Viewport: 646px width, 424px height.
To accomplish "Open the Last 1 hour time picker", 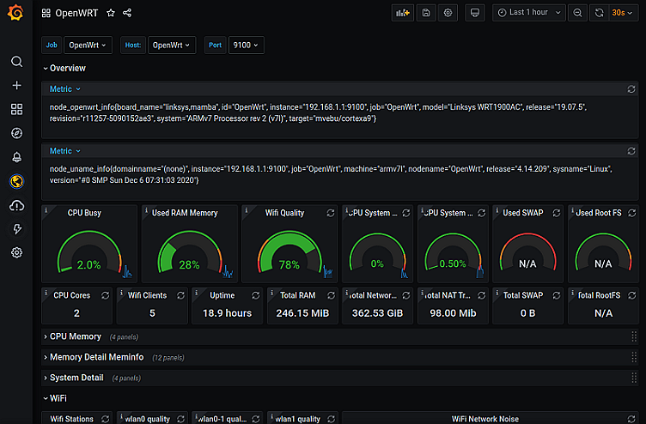I will [x=529, y=13].
